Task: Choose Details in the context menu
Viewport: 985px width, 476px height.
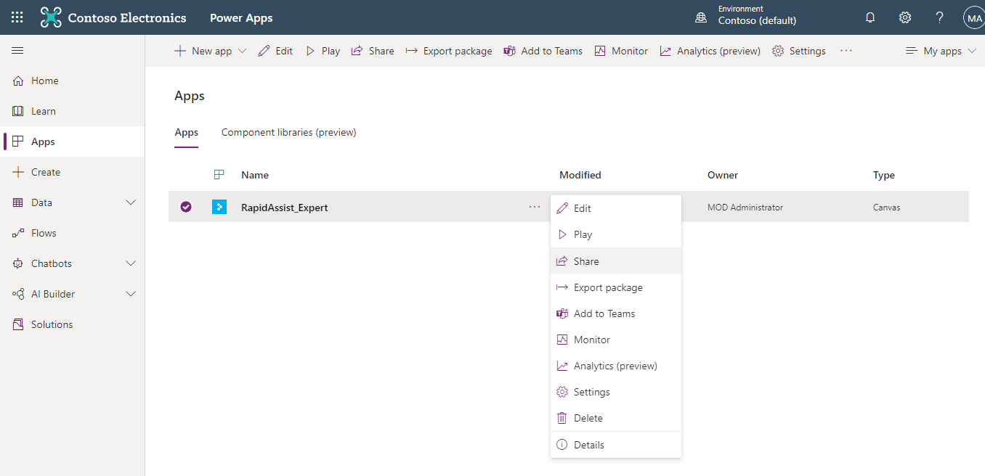Action: [x=616, y=445]
